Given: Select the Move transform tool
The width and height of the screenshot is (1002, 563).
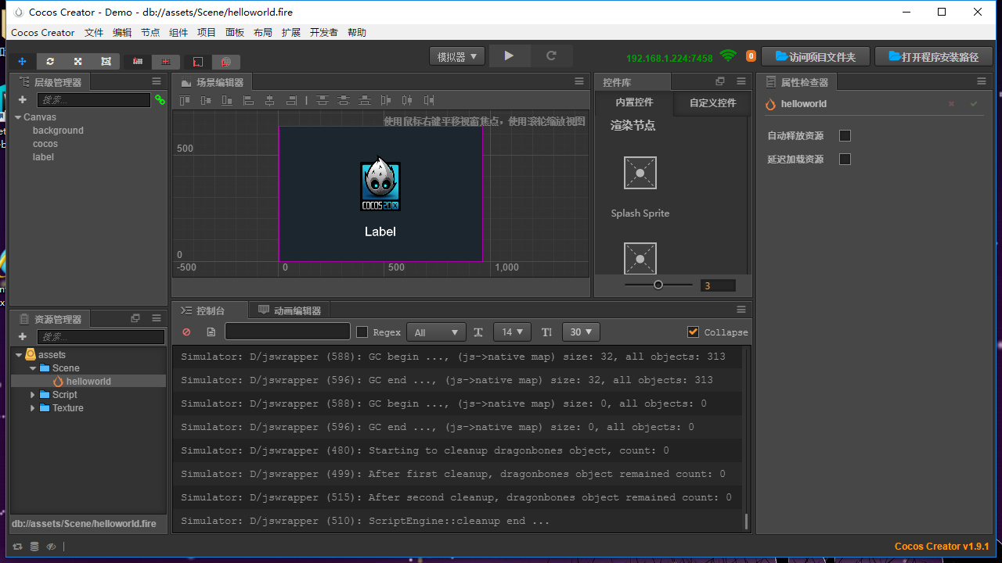Looking at the screenshot, I should coord(22,61).
